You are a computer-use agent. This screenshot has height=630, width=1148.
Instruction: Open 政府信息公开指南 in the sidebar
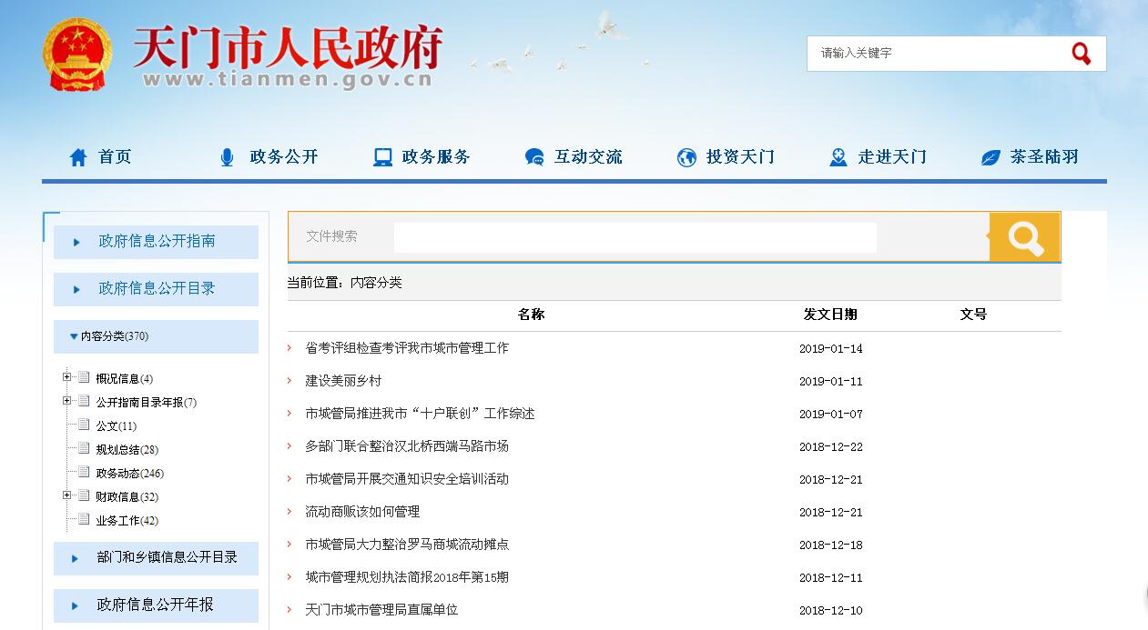pyautogui.click(x=157, y=242)
